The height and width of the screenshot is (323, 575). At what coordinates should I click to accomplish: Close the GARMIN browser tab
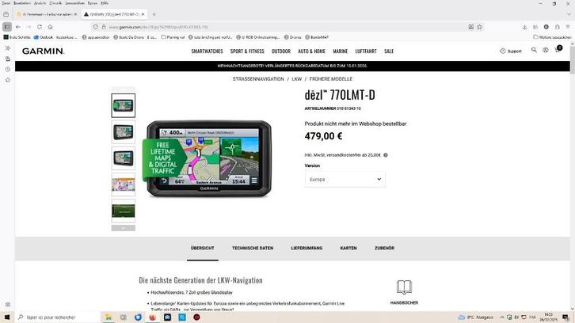pyautogui.click(x=143, y=14)
